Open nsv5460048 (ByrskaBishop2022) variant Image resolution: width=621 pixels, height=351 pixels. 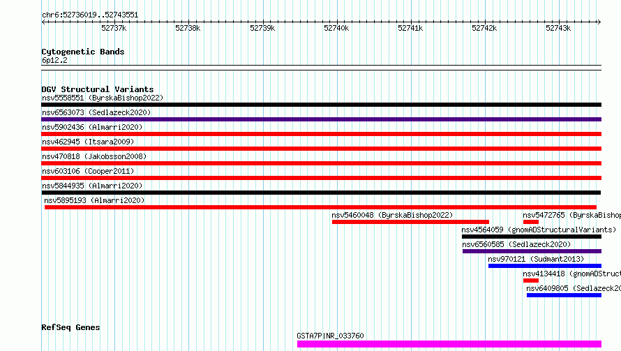(392, 215)
